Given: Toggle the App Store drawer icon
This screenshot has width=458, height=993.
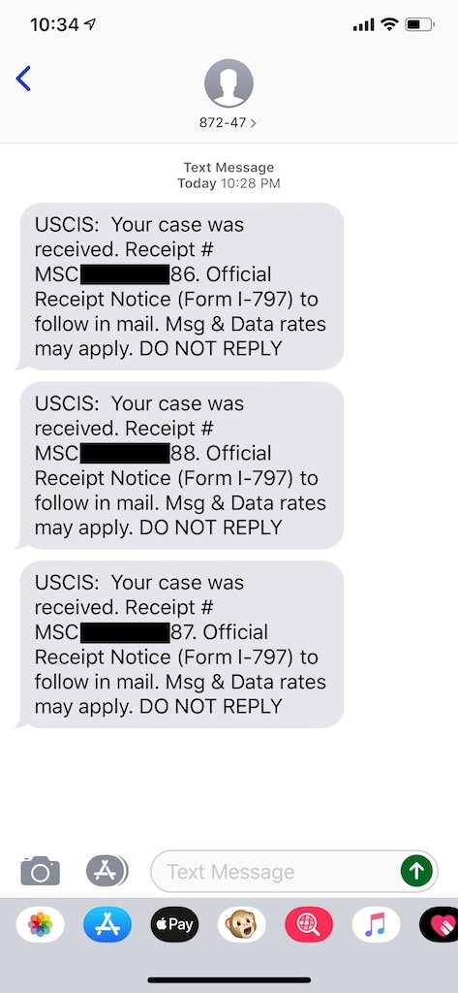Looking at the screenshot, I should click(x=107, y=871).
